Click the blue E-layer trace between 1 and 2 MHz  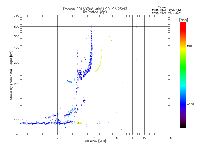(38, 123)
